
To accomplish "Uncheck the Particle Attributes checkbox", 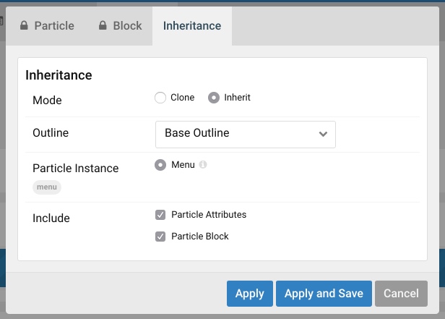I will pyautogui.click(x=160, y=215).
